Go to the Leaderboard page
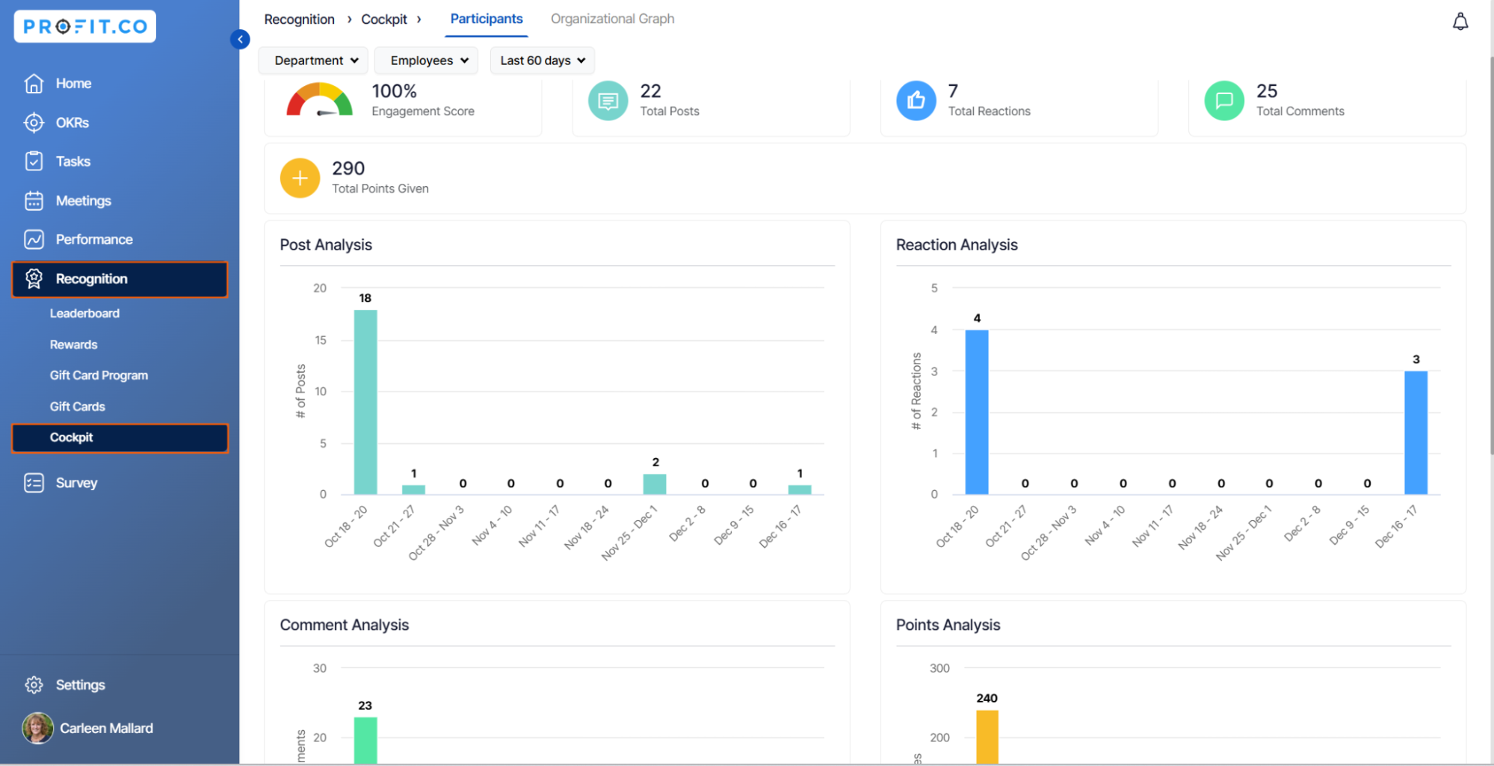Screen dimensions: 1494x766 [x=84, y=313]
